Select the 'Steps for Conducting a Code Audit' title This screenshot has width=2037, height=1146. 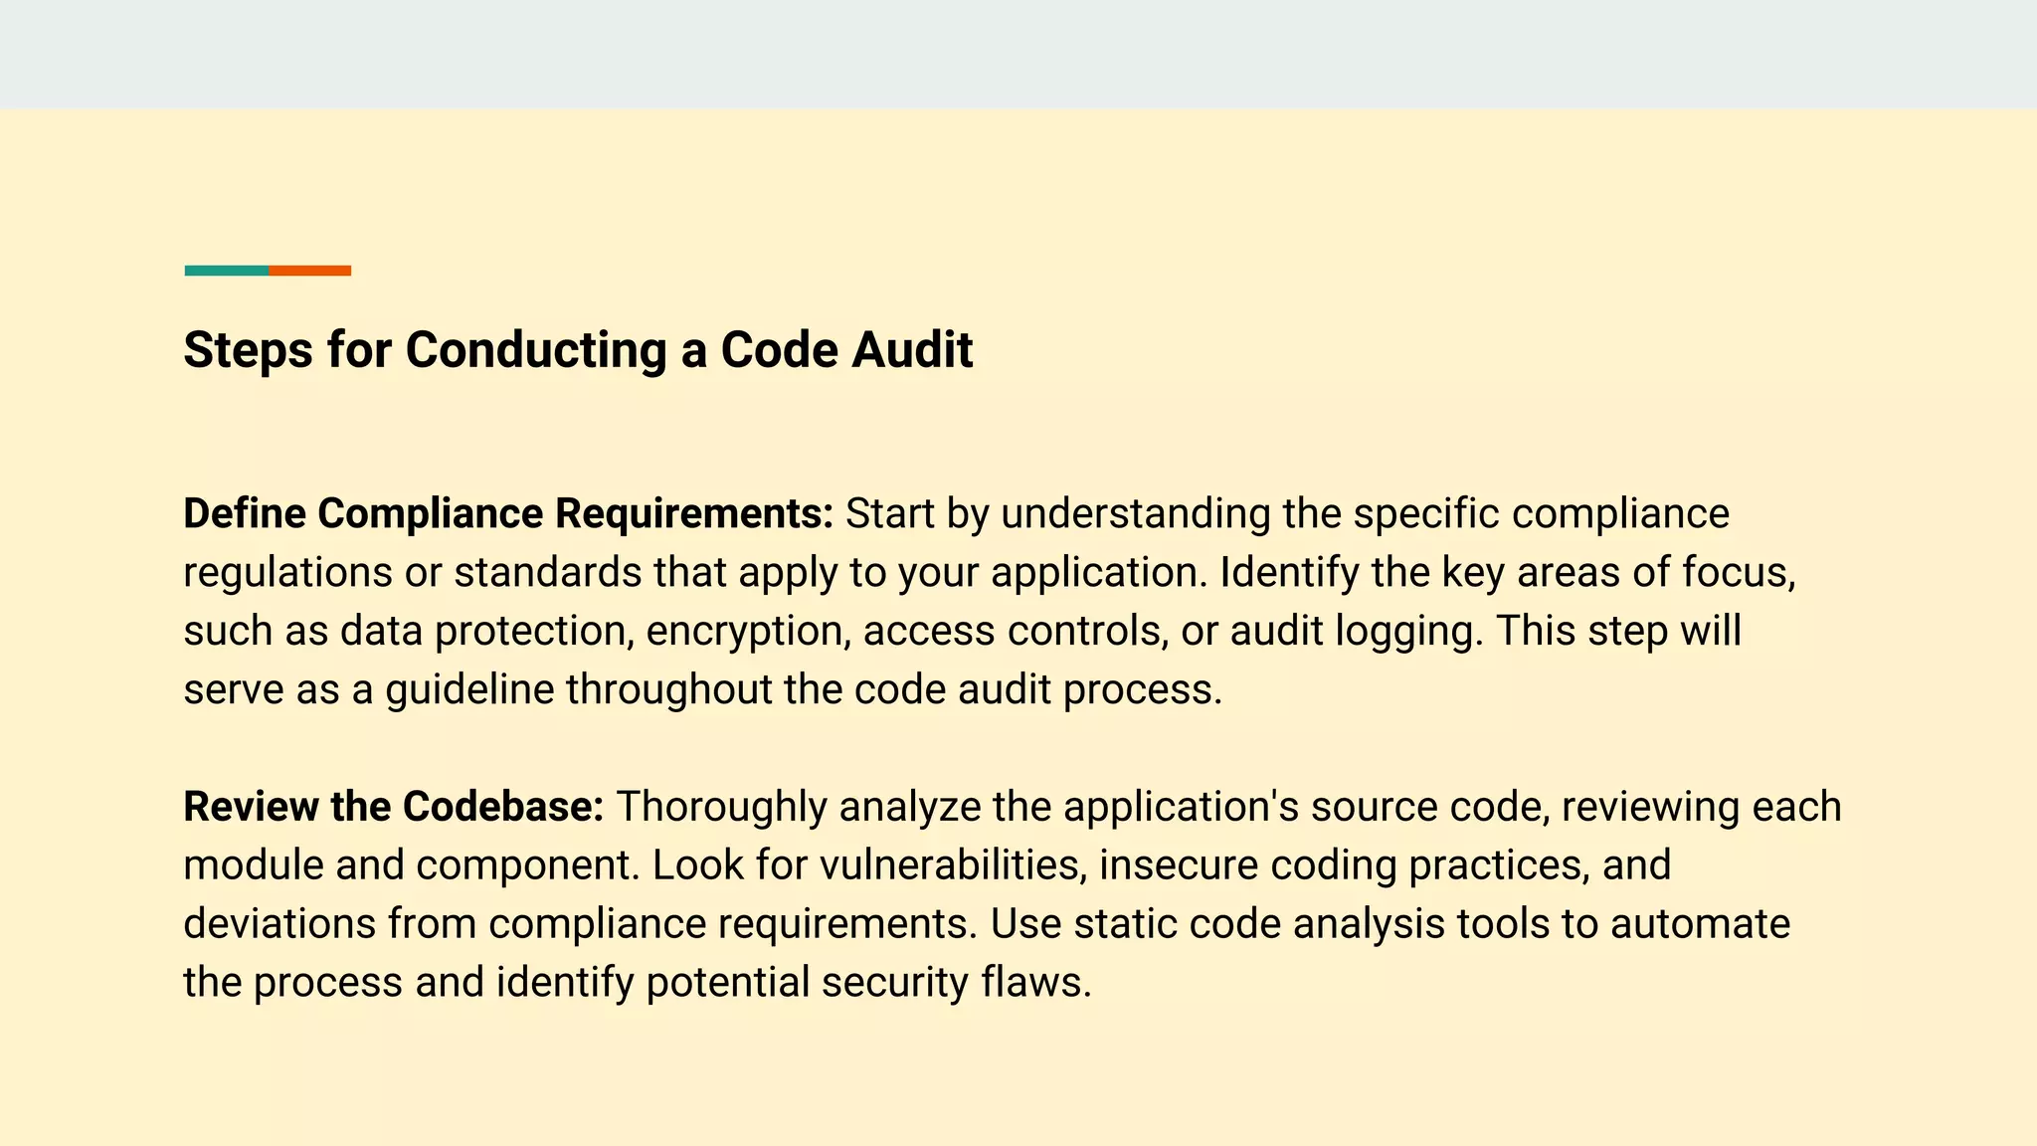click(x=578, y=350)
